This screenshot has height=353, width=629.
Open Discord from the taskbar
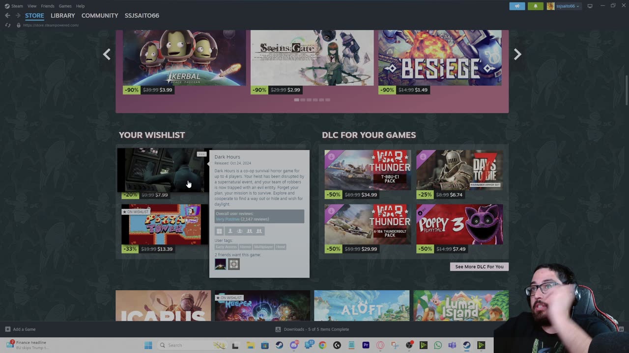(294, 345)
